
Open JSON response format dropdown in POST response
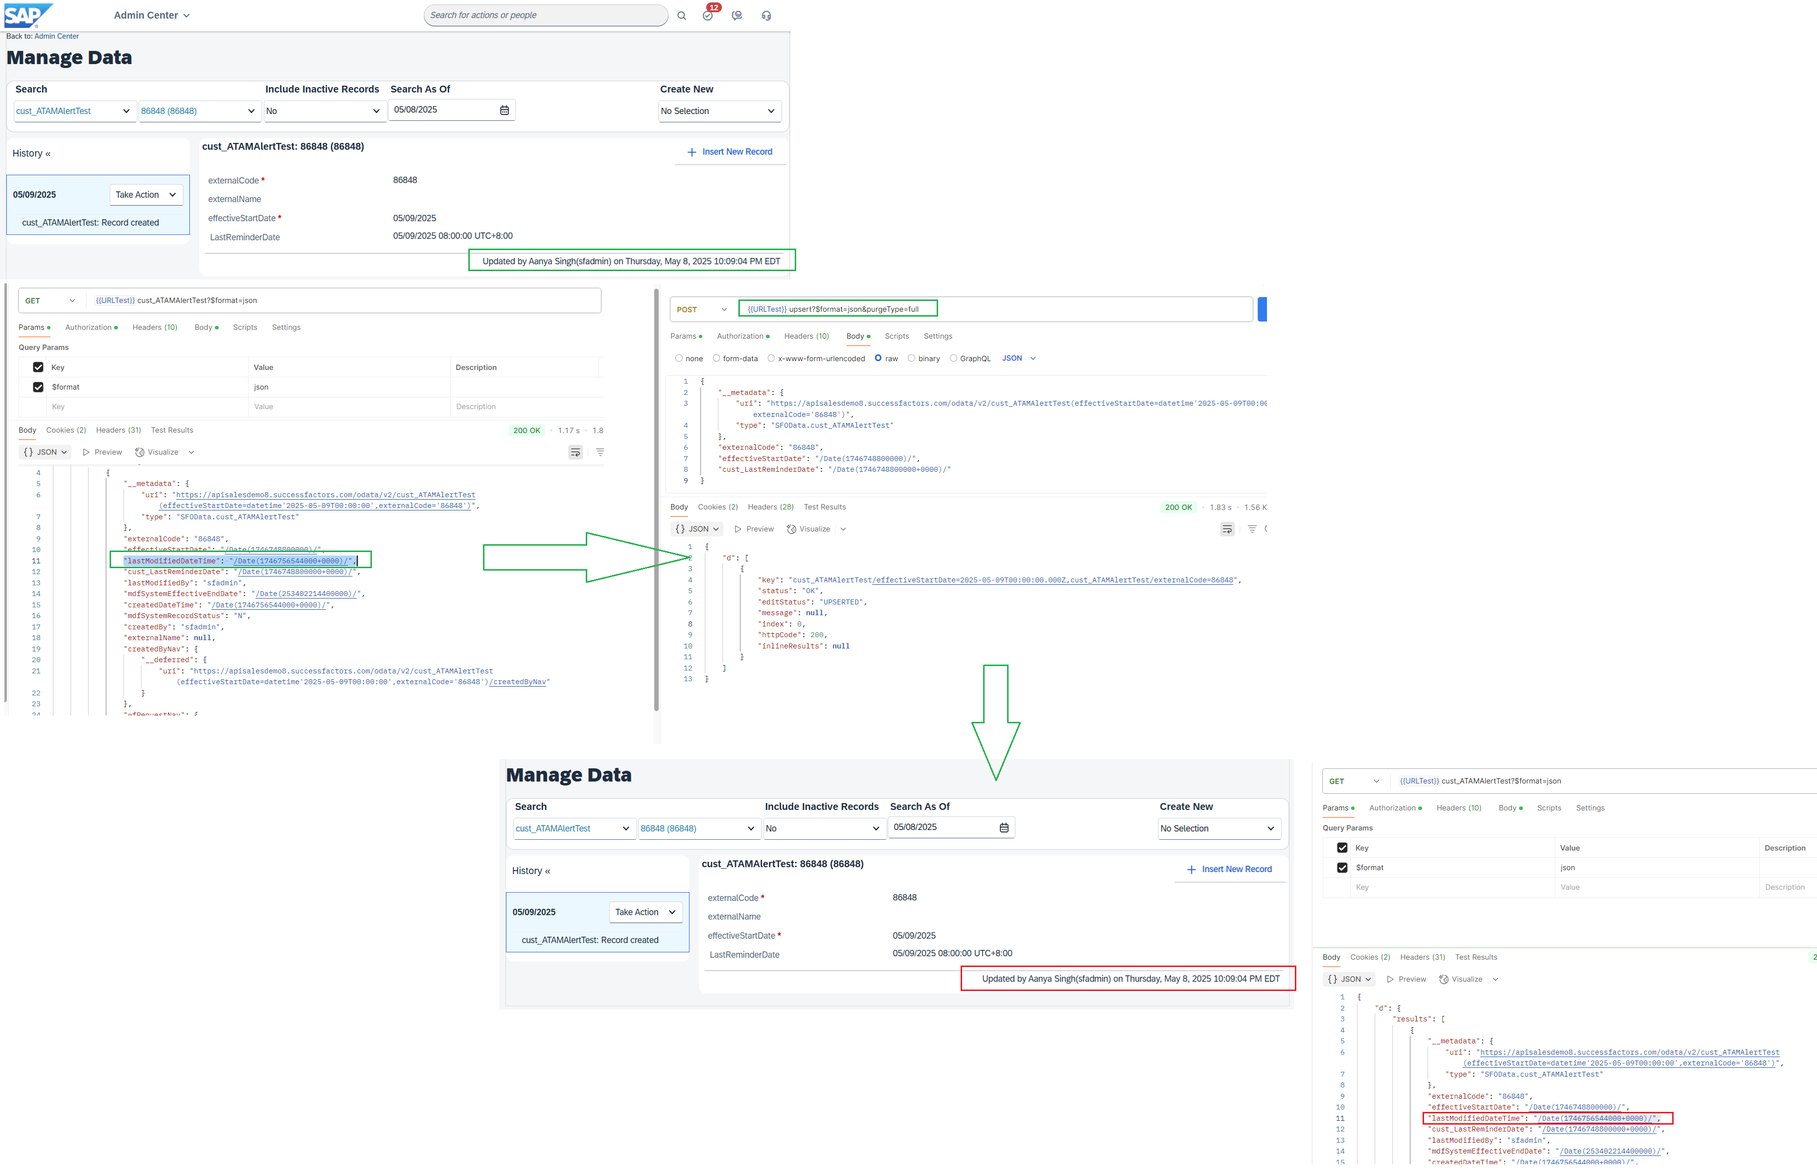click(697, 529)
